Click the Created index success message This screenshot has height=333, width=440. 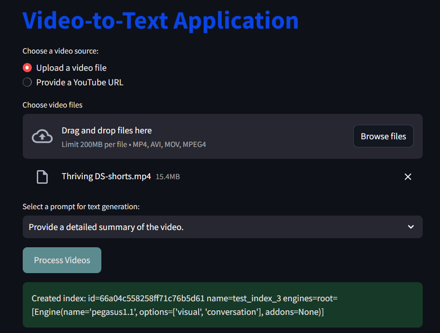point(223,305)
